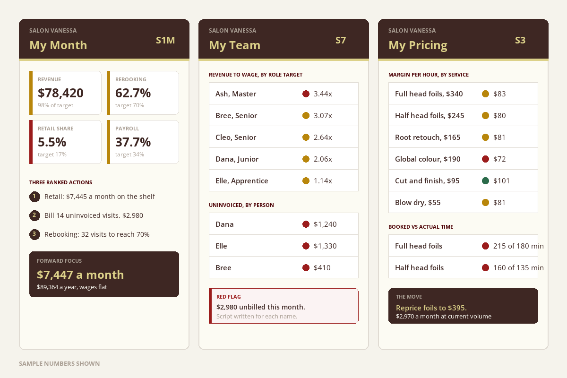Click Root retouch, $165 service name

tap(428, 137)
